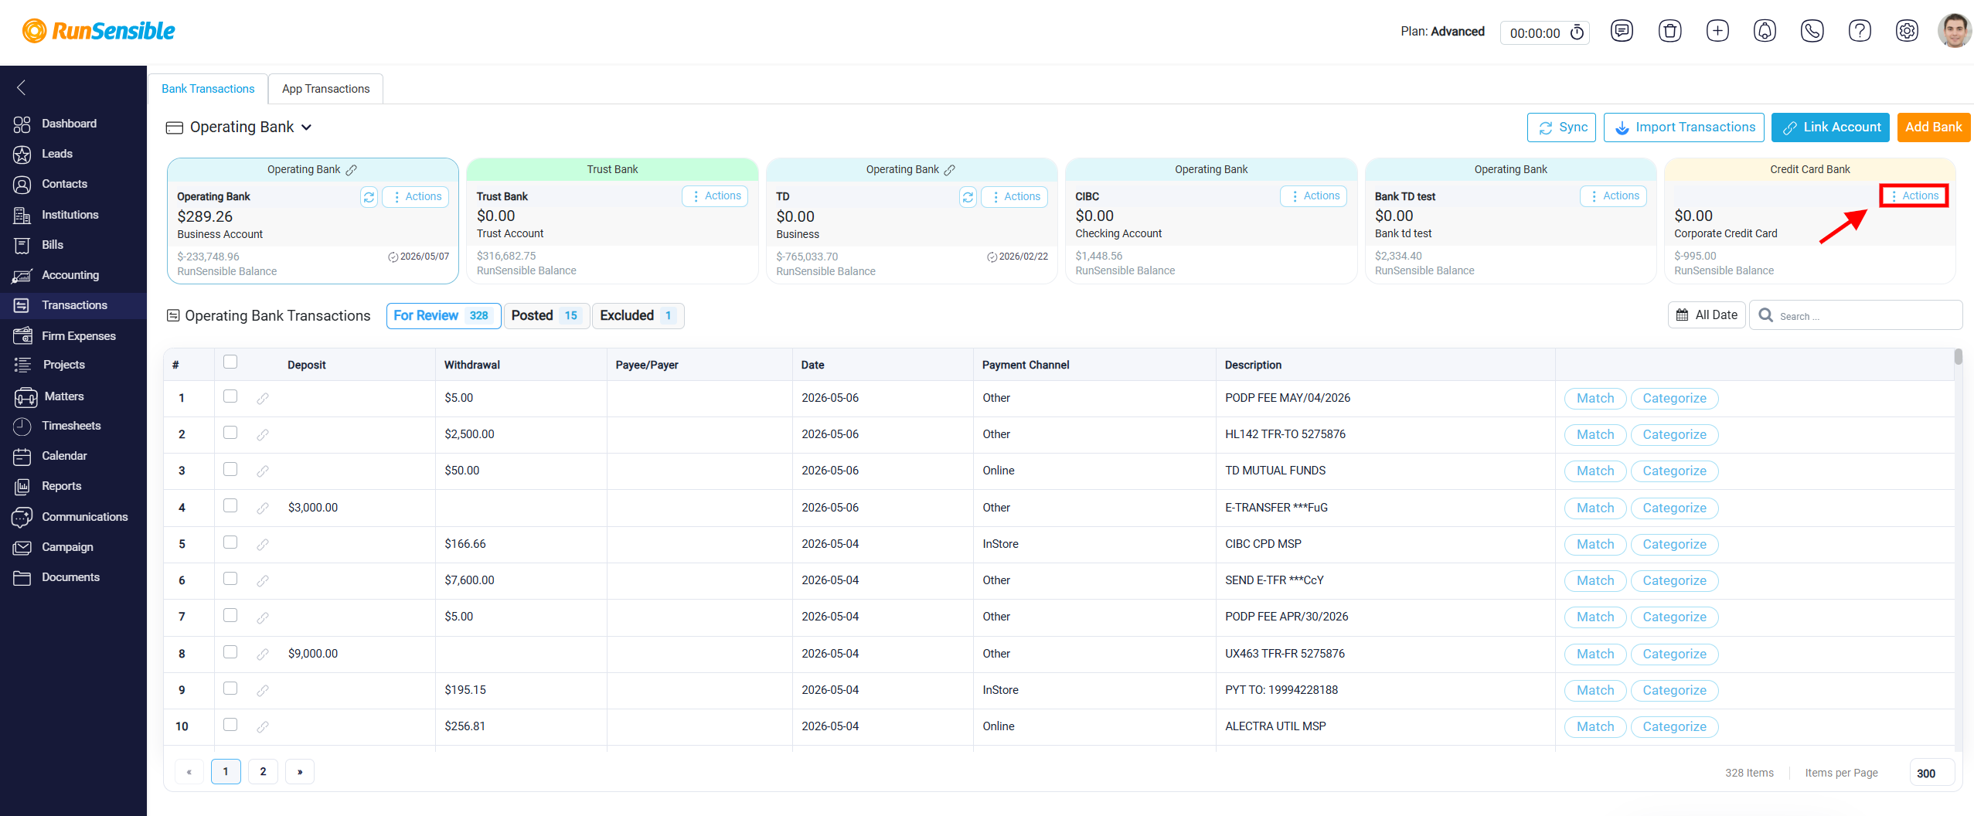
Task: Click the link icon in row 8
Action: click(x=263, y=654)
